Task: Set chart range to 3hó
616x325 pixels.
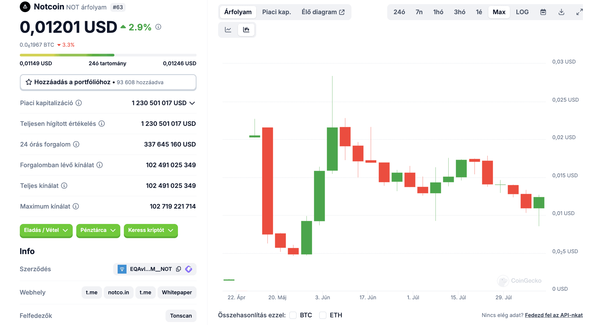Action: [460, 12]
